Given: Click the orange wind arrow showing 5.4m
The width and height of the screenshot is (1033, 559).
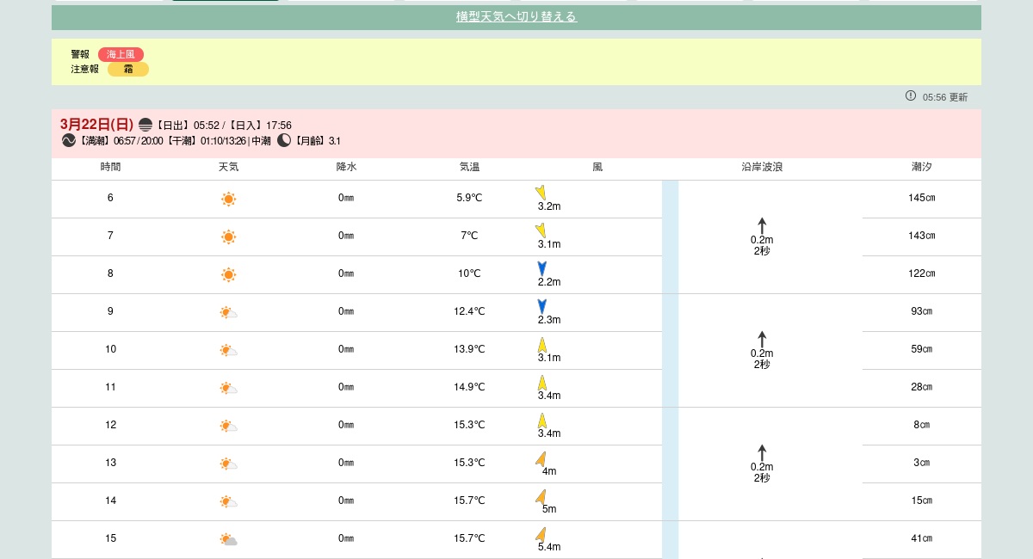Looking at the screenshot, I should [541, 534].
